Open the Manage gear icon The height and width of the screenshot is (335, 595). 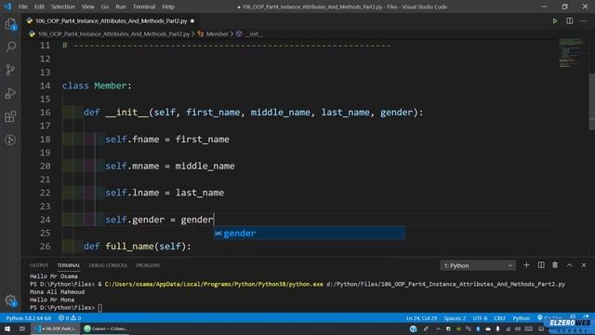pos(10,301)
